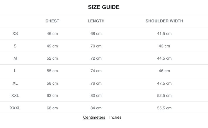208x128 pixels.
Task: Click the 74 cm length for L
Action: (x=96, y=71)
